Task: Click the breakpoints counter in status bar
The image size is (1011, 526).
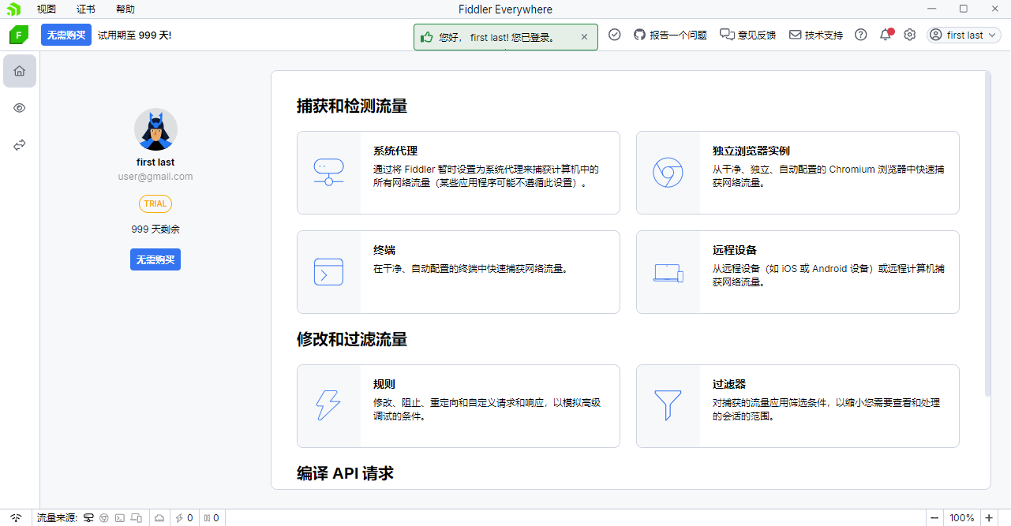Action: pyautogui.click(x=212, y=518)
